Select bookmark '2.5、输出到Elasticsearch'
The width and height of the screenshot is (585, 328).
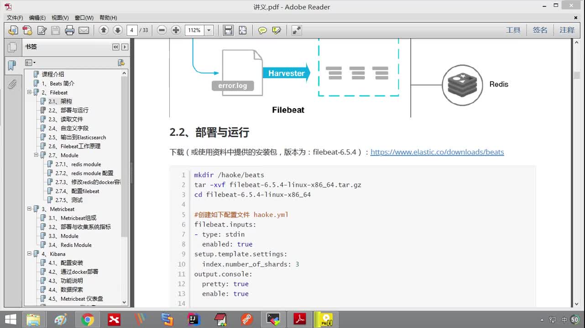point(77,137)
